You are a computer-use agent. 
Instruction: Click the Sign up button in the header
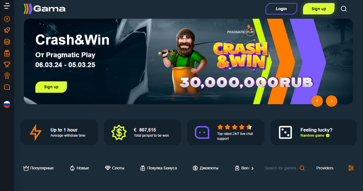point(319,9)
